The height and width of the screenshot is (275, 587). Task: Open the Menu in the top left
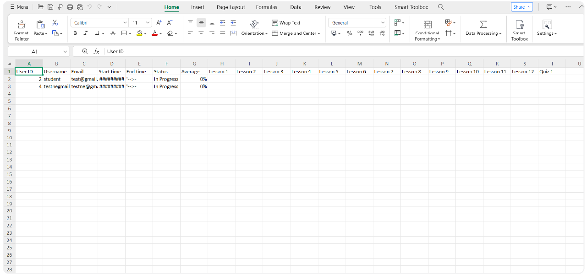(x=17, y=7)
